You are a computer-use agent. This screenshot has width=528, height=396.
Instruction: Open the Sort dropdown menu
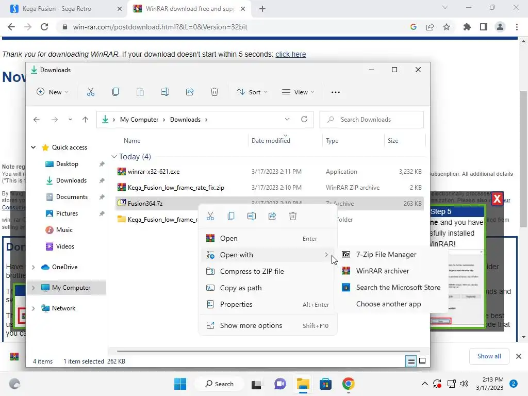pyautogui.click(x=252, y=92)
